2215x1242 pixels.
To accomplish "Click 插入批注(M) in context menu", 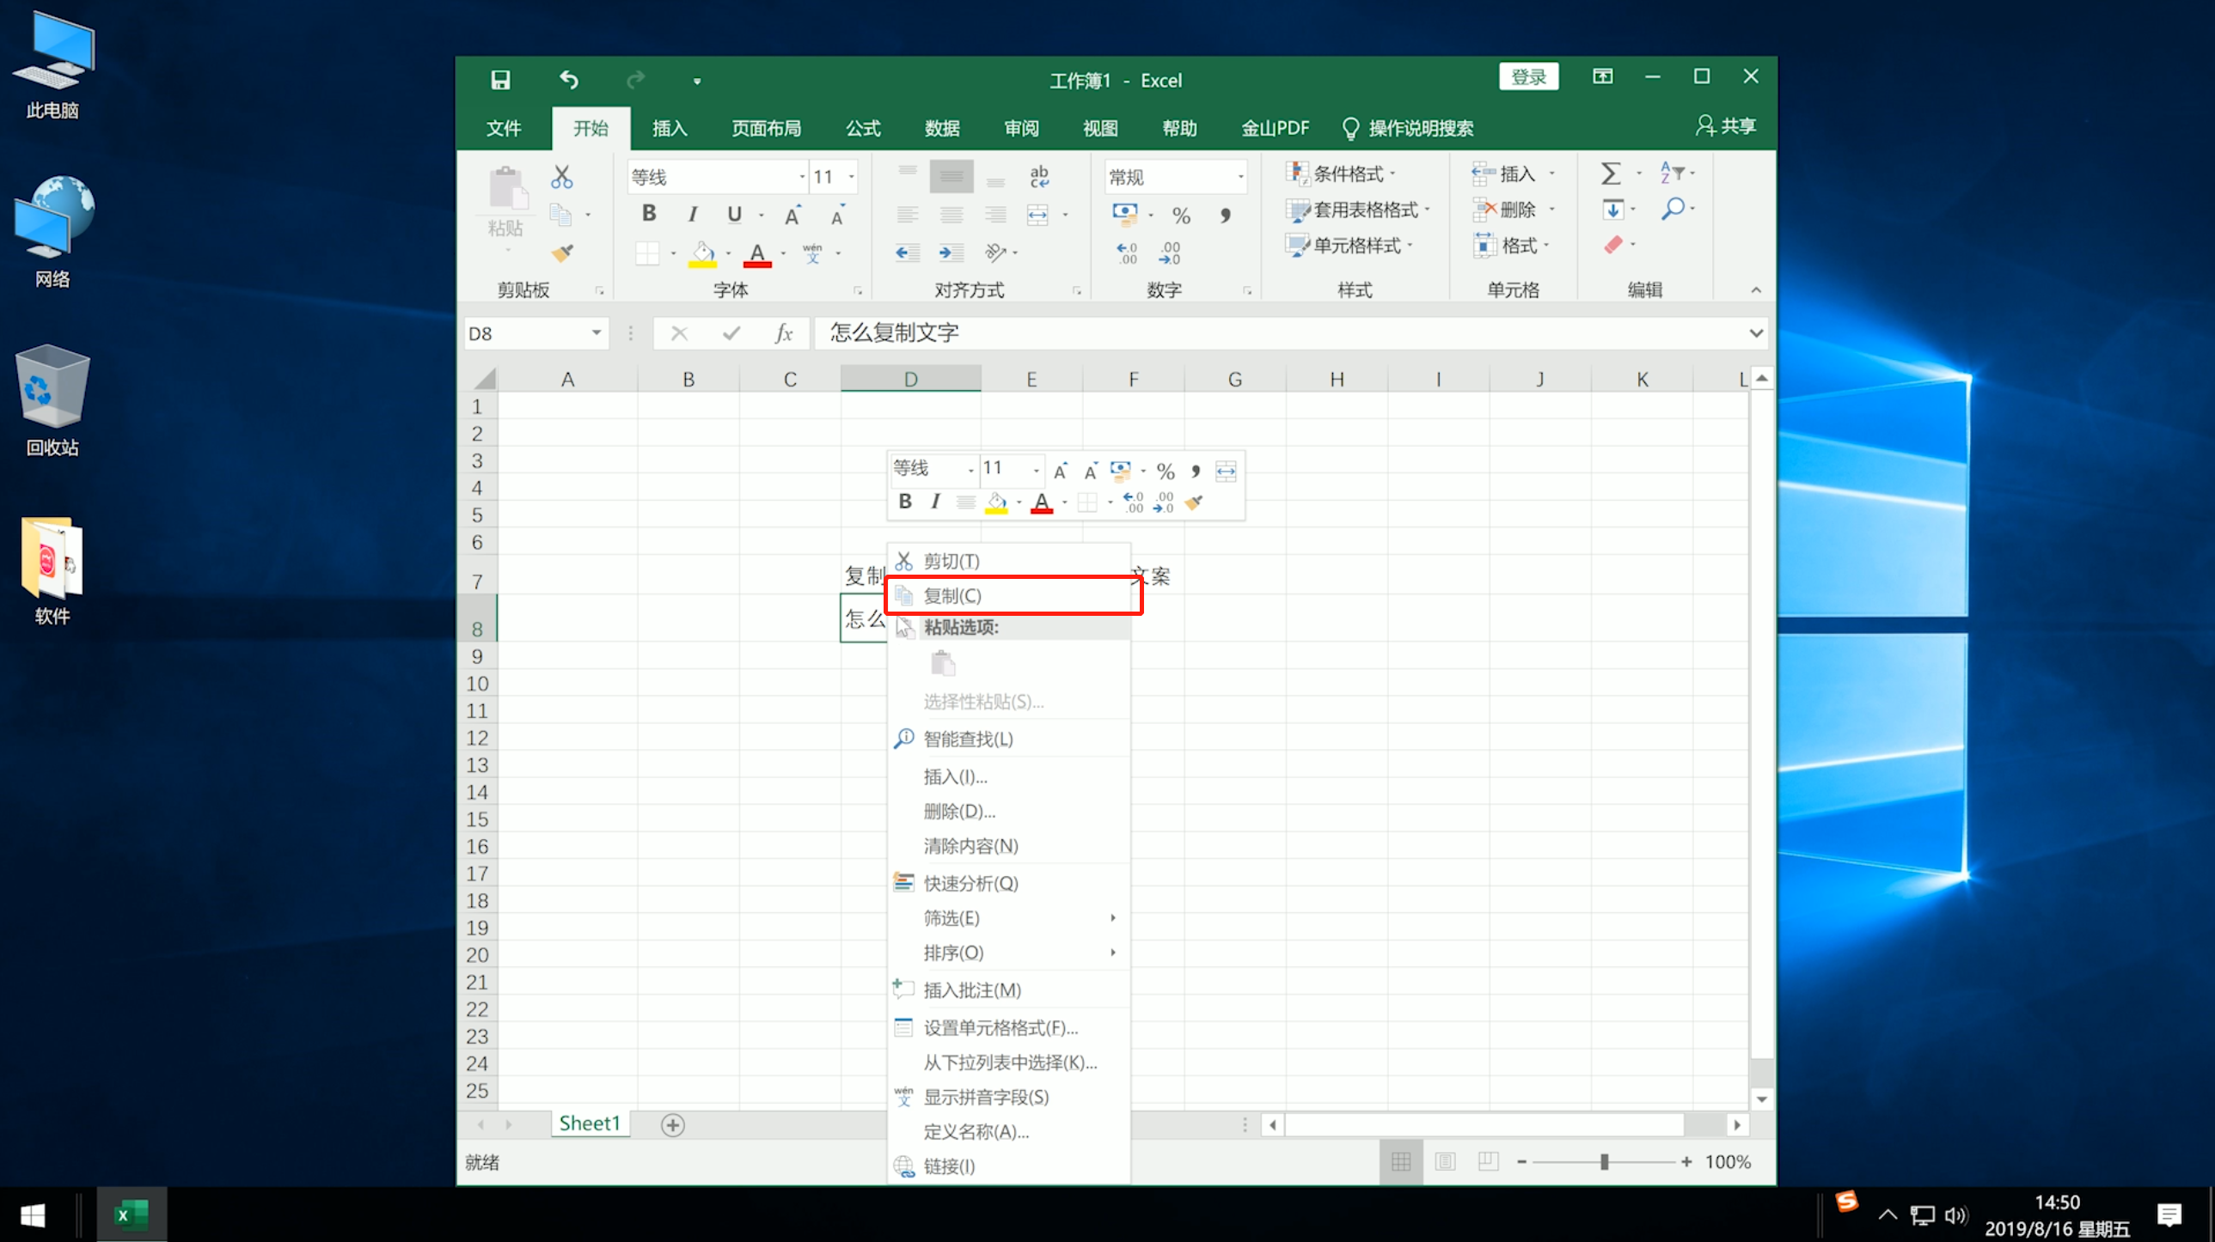I will pos(1010,990).
